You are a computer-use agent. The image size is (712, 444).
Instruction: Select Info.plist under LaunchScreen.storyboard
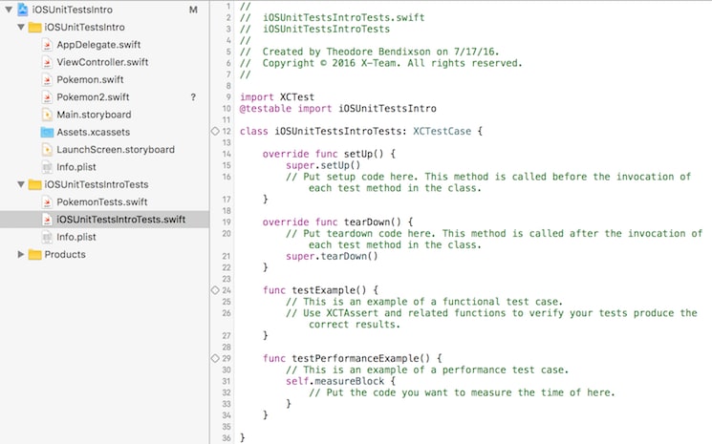pyautogui.click(x=76, y=167)
